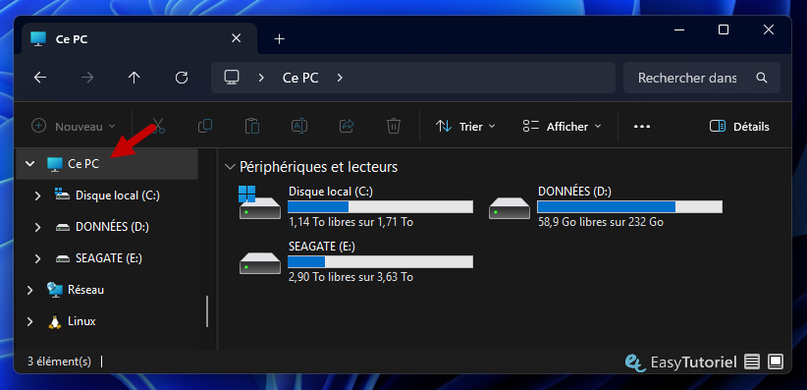Click the navigation pane scrollbar

click(x=207, y=311)
